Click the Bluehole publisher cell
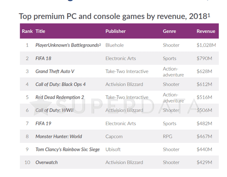The width and height of the screenshot is (227, 177). pos(115,45)
